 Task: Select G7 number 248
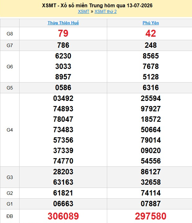point(151,45)
